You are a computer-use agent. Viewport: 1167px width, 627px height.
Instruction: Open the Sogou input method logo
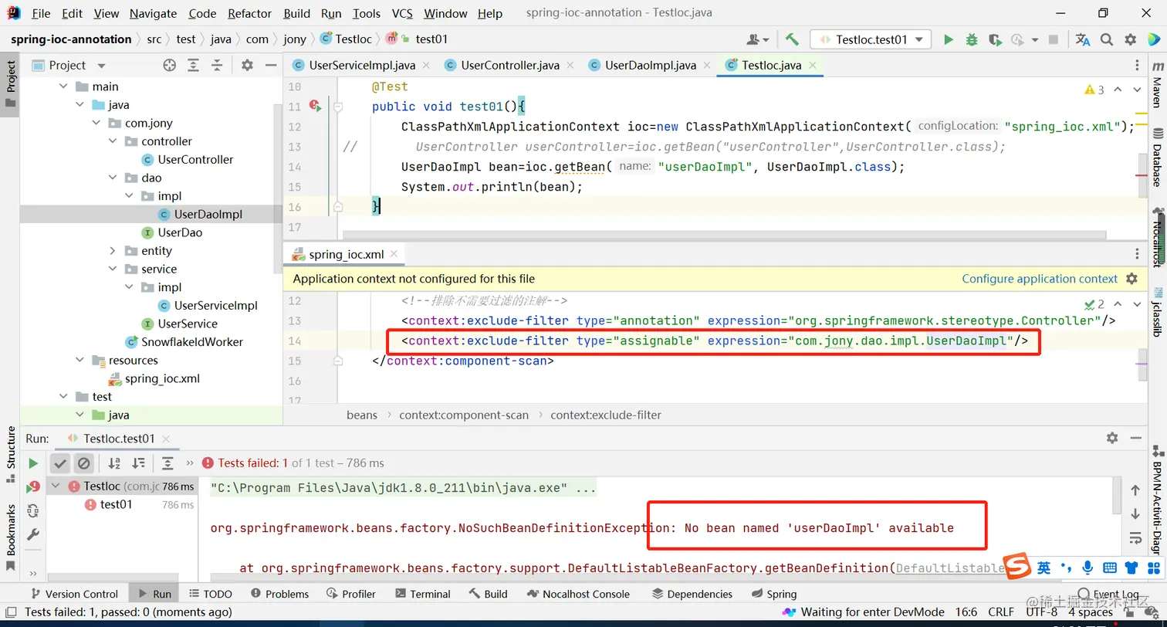[x=1018, y=567]
